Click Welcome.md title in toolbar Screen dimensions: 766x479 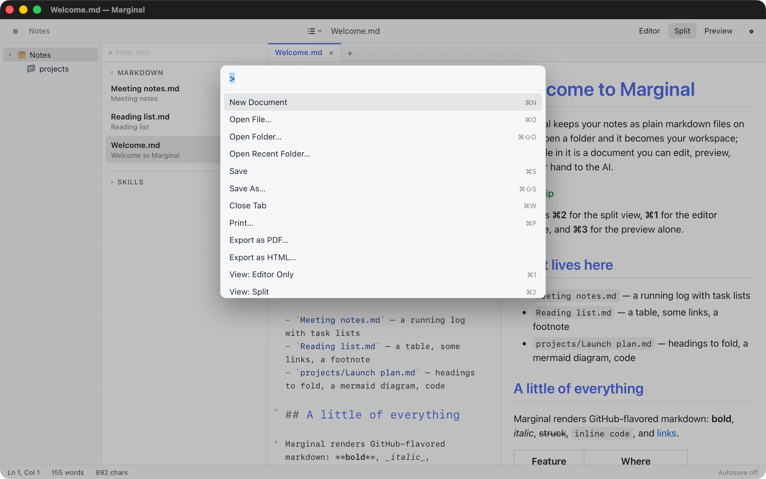coord(355,31)
